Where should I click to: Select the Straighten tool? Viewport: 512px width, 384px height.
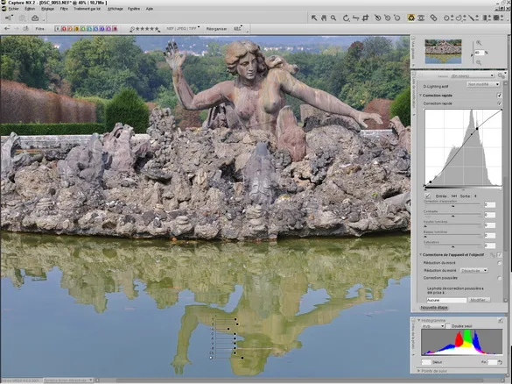coord(355,18)
